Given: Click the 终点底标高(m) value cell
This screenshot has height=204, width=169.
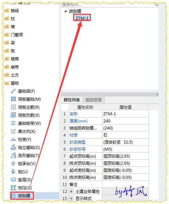Looking at the screenshot, I should 125,177.
